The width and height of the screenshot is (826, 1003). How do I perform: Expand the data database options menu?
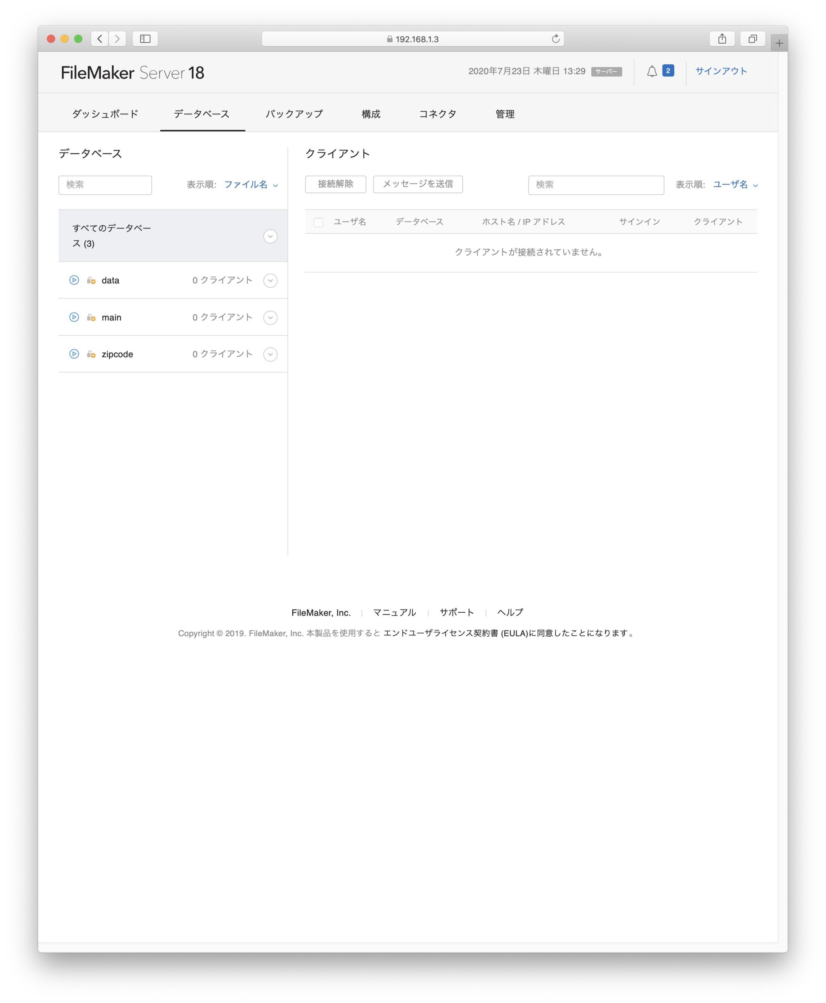(270, 280)
